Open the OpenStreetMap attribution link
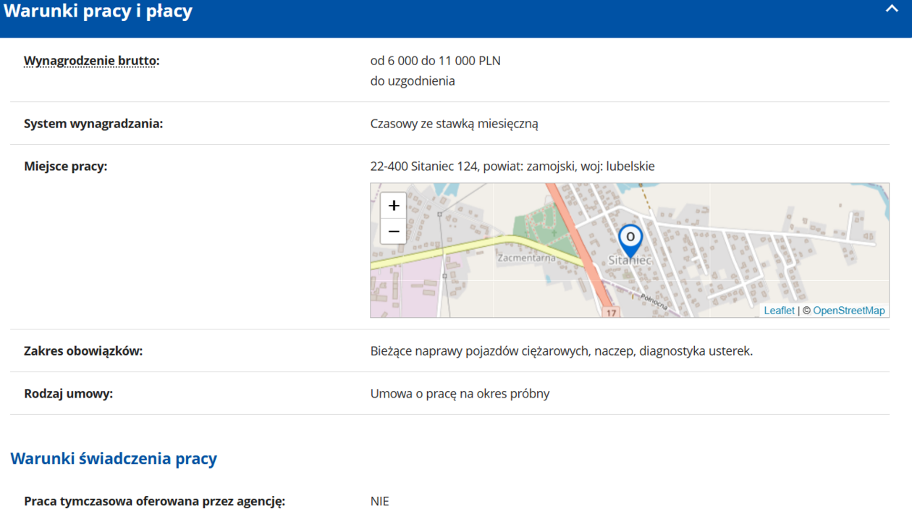The height and width of the screenshot is (517, 912). (x=848, y=311)
